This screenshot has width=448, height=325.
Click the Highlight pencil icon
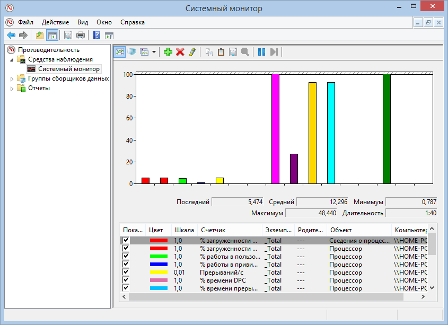(x=192, y=52)
